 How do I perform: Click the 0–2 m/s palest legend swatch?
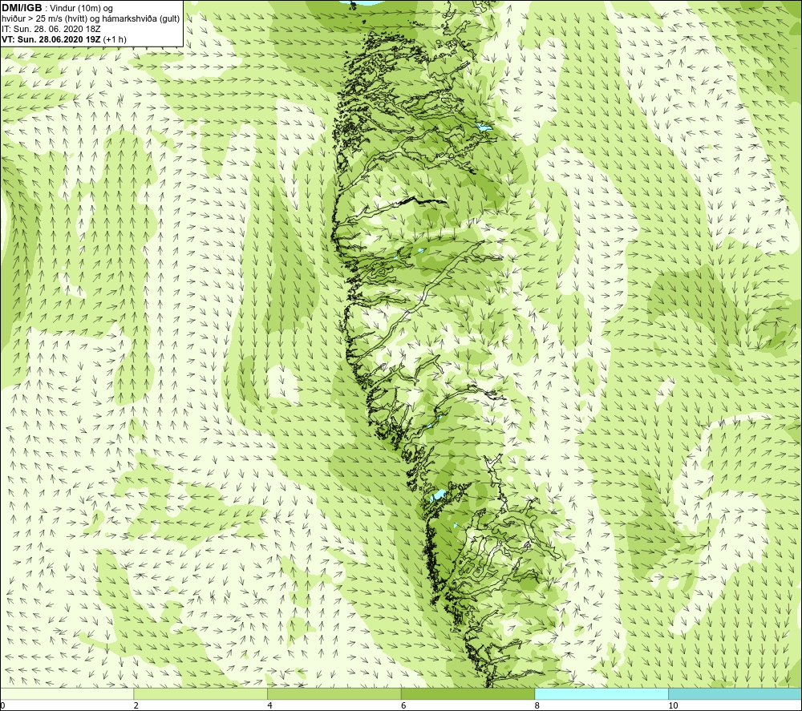pyautogui.click(x=67, y=694)
